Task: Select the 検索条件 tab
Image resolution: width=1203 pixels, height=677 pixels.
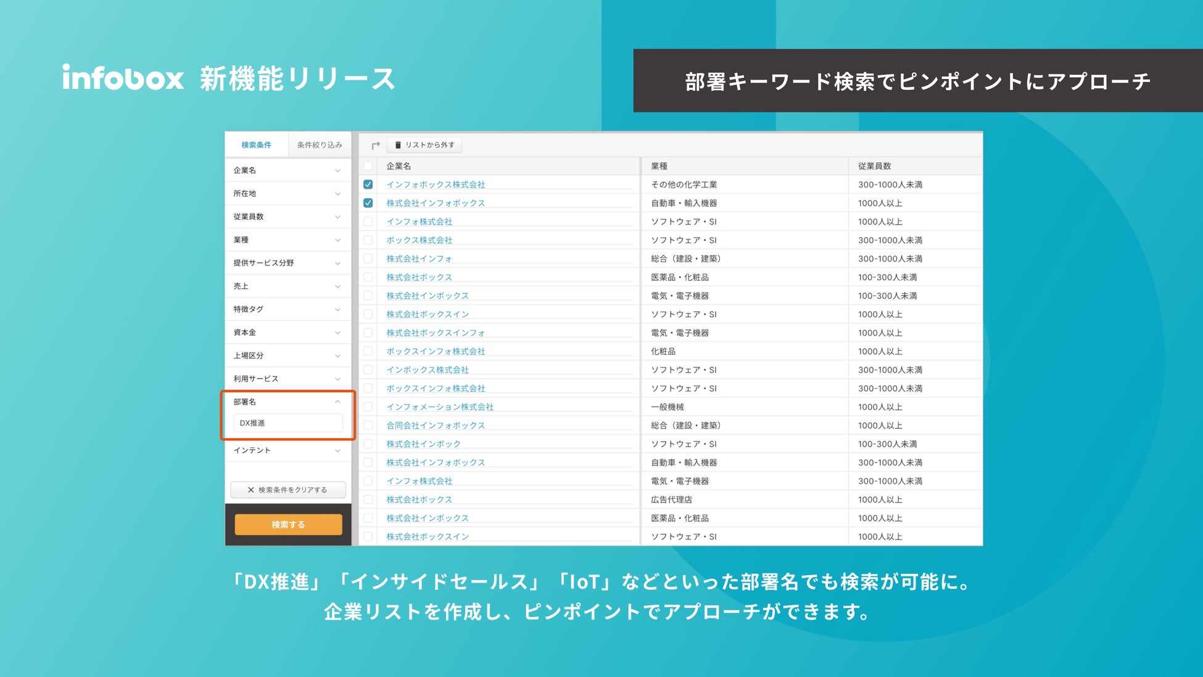Action: 256,145
